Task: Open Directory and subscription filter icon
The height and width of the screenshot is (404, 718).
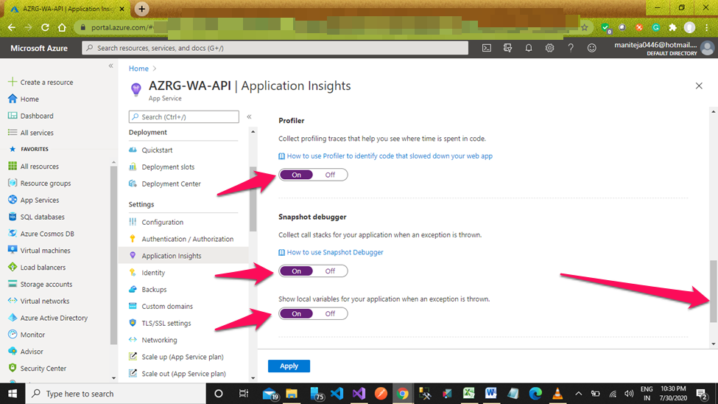Action: coord(507,48)
